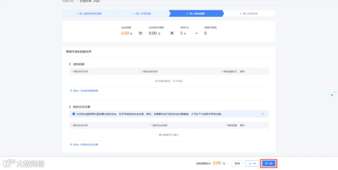The width and height of the screenshot is (338, 170).
Task: Open step 1 录入被投资单位信息
Action: pos(89,13)
